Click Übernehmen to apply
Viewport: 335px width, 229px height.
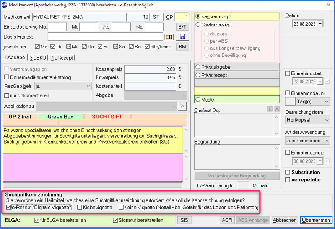[316, 220]
